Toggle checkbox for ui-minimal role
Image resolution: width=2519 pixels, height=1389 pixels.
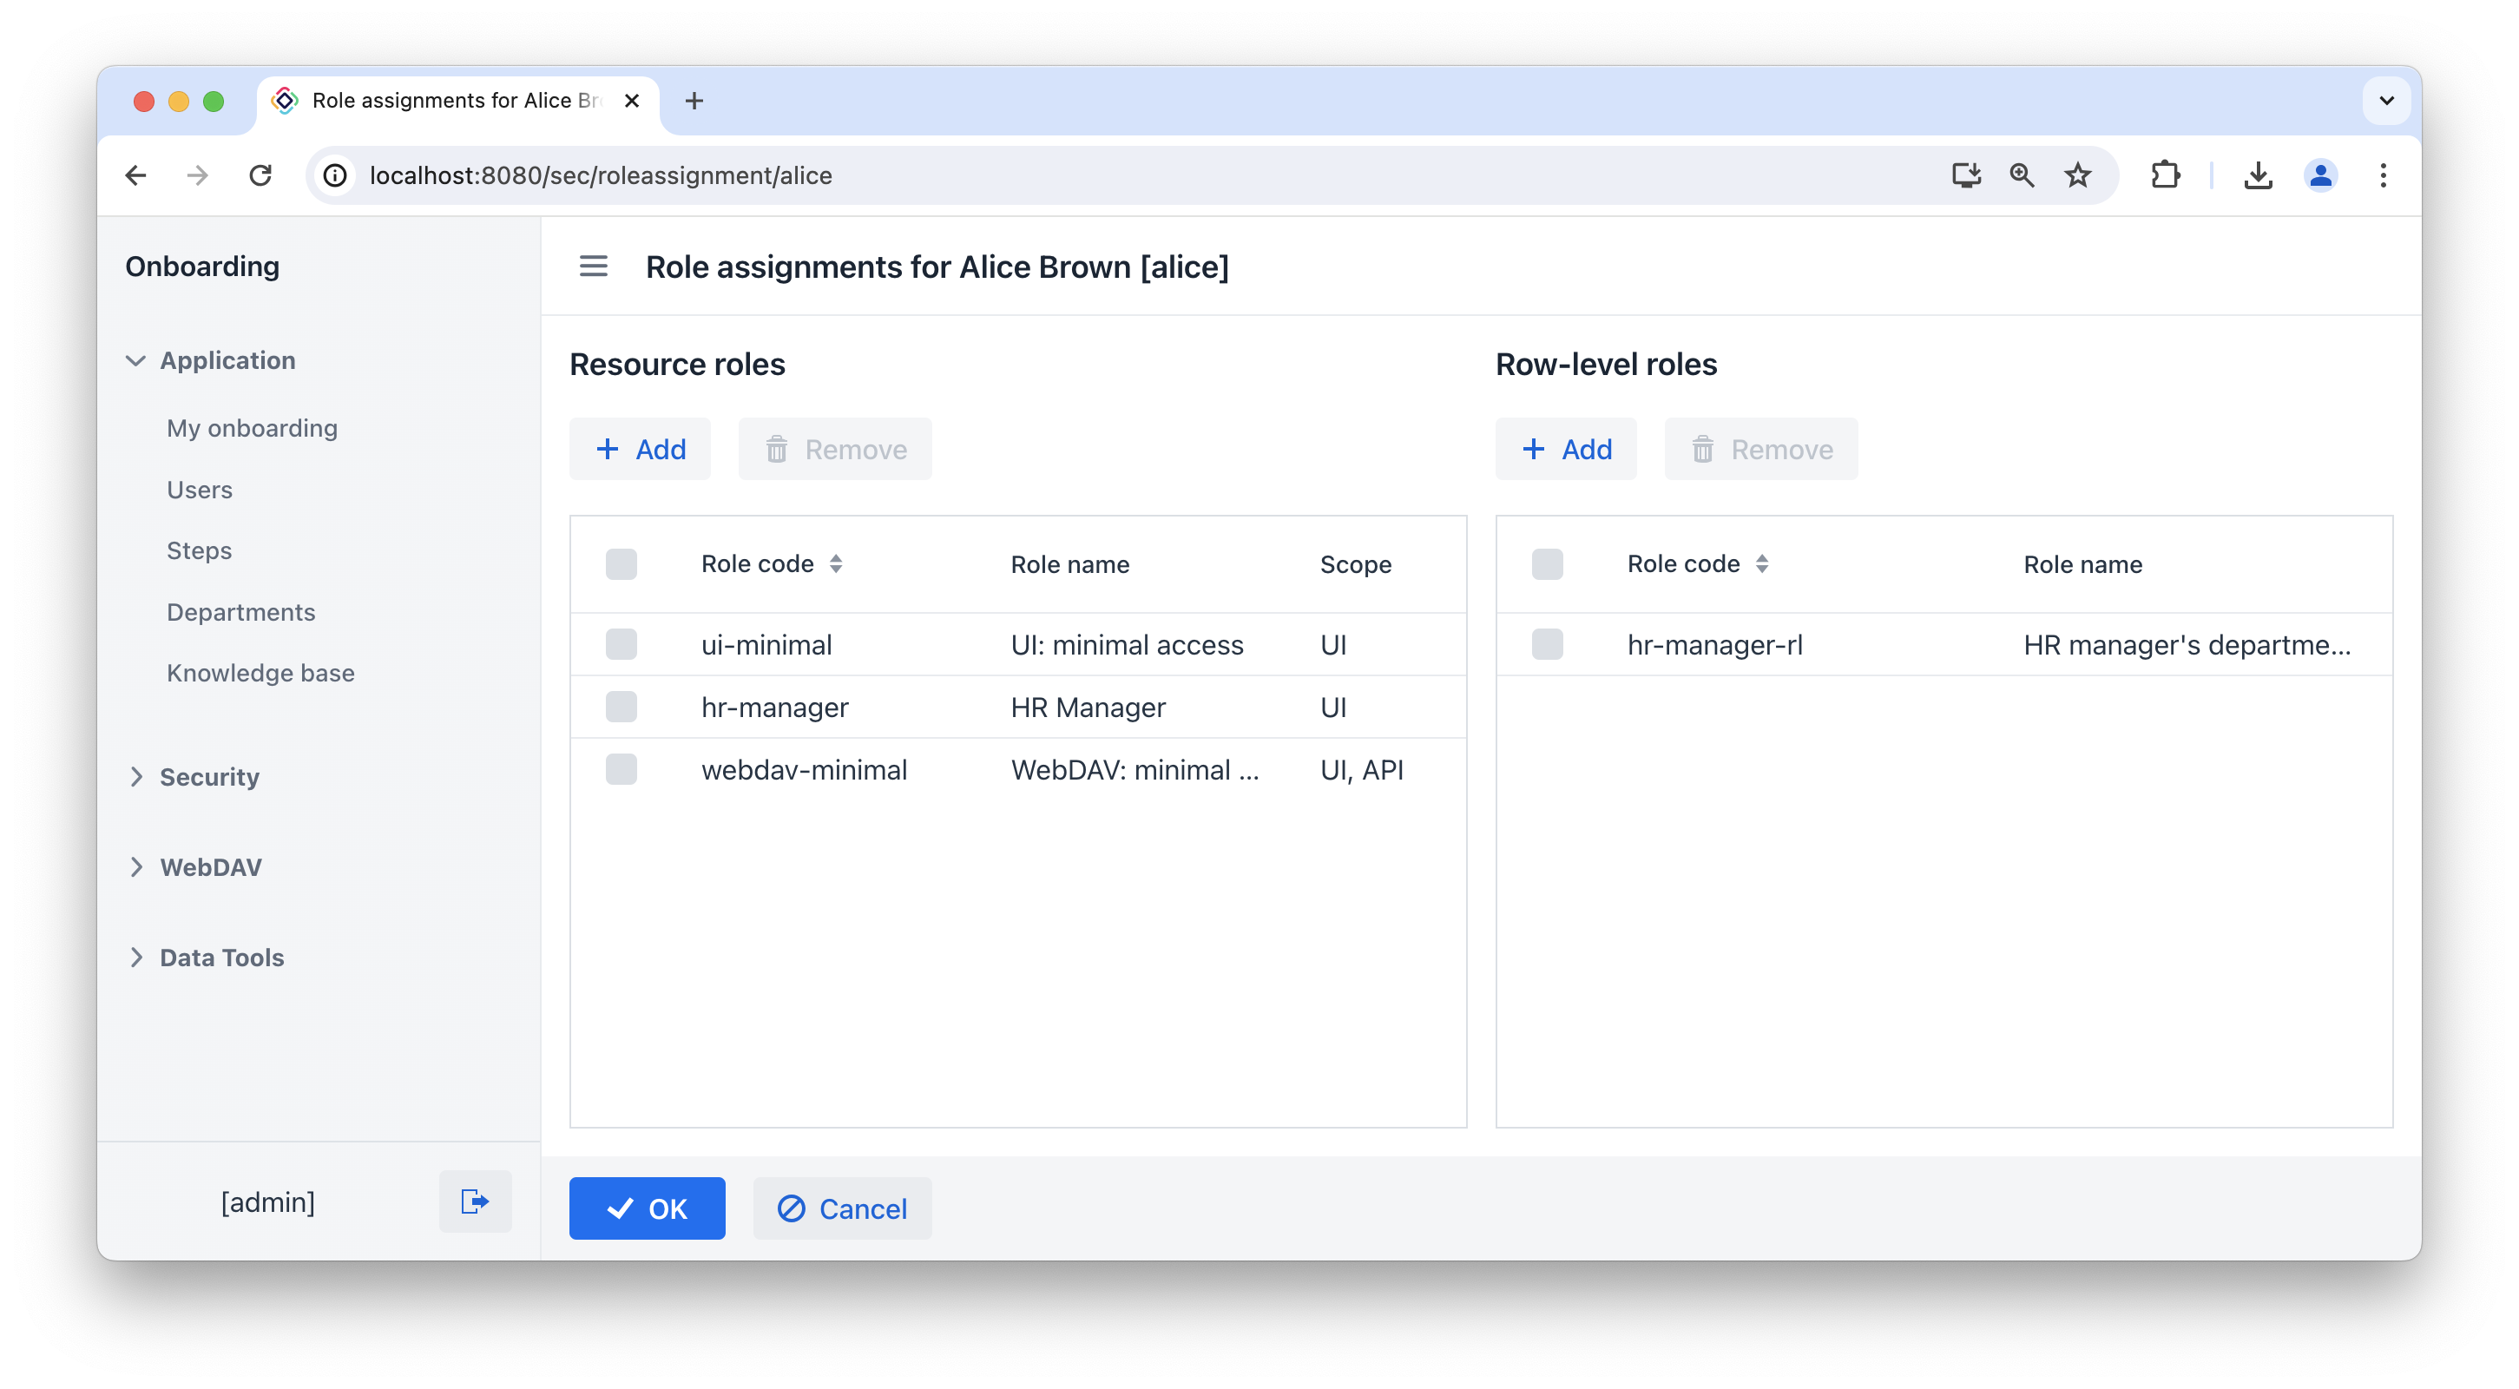pyautogui.click(x=621, y=645)
